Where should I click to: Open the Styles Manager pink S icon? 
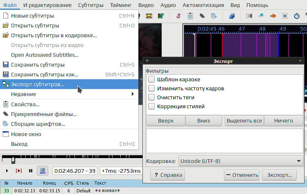(178, 16)
